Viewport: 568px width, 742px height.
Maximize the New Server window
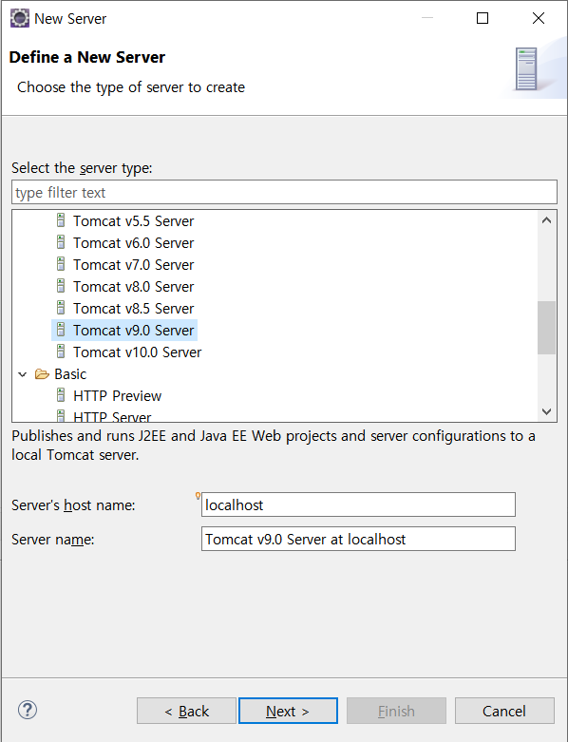coord(483,18)
